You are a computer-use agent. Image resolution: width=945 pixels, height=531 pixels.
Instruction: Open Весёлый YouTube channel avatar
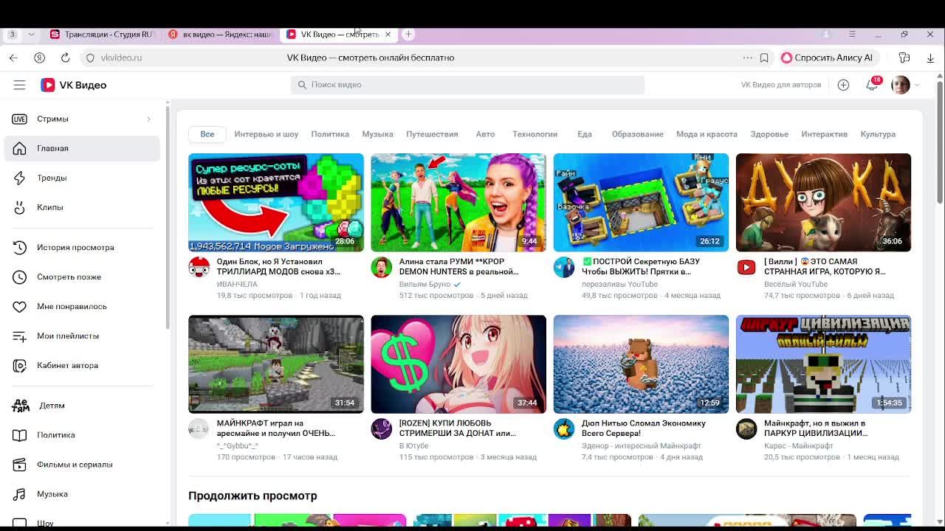point(746,267)
